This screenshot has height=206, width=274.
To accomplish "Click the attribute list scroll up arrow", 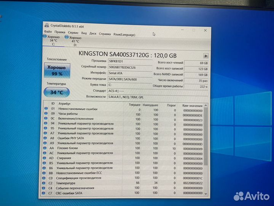I will tap(205, 105).
